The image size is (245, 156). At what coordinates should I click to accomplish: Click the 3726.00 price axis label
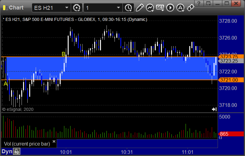(228, 38)
